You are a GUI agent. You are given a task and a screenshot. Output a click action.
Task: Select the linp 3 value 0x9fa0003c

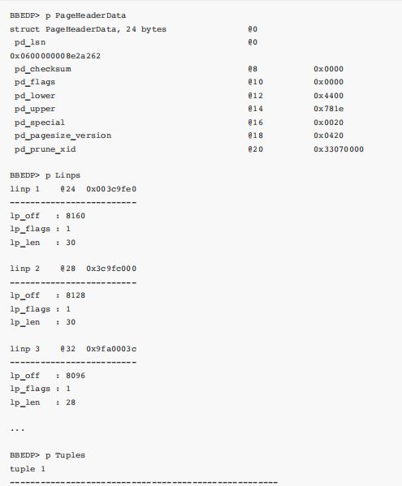111,349
